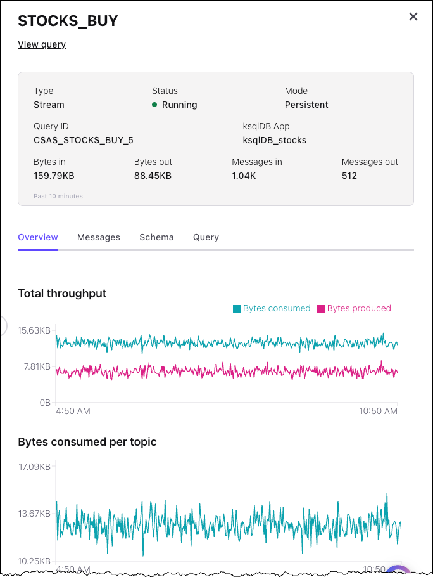Open the View query link
Image resolution: width=433 pixels, height=577 pixels.
[x=42, y=44]
